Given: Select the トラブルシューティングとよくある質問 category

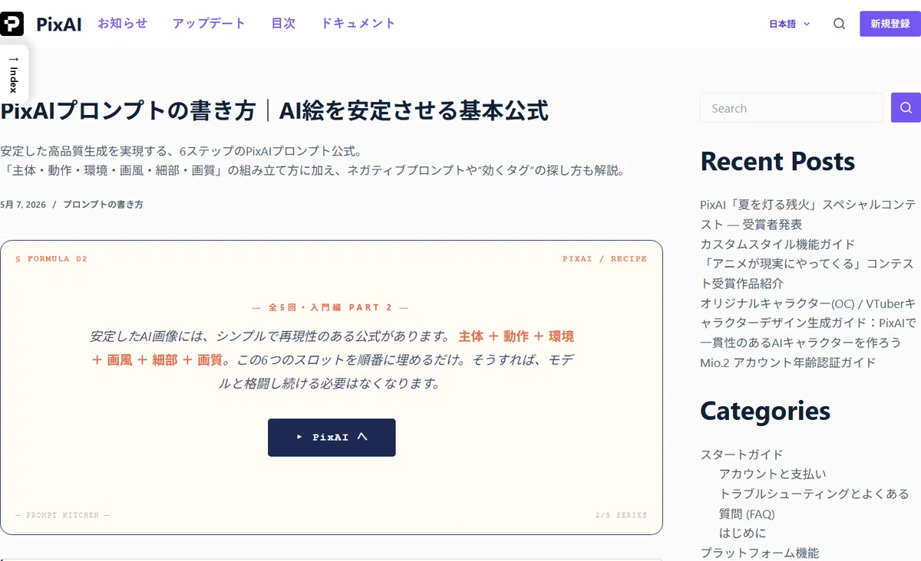Looking at the screenshot, I should tap(814, 504).
